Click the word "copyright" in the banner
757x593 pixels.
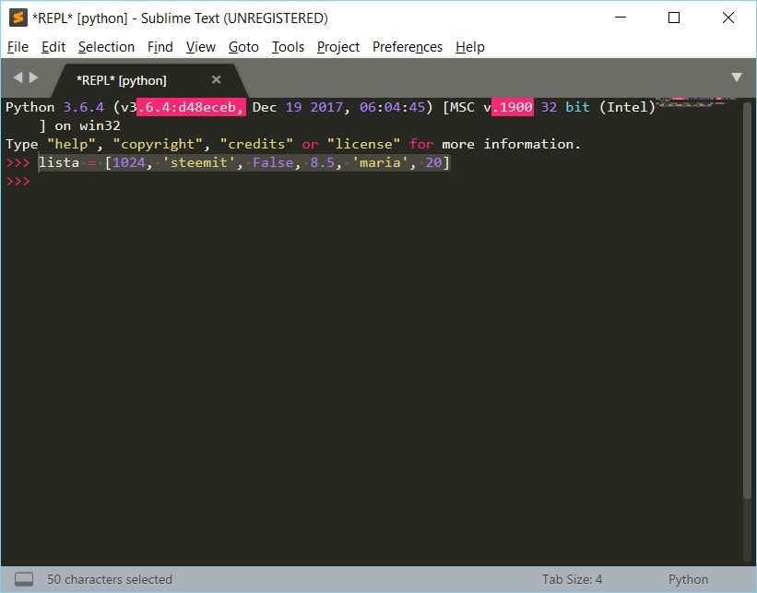tap(158, 144)
